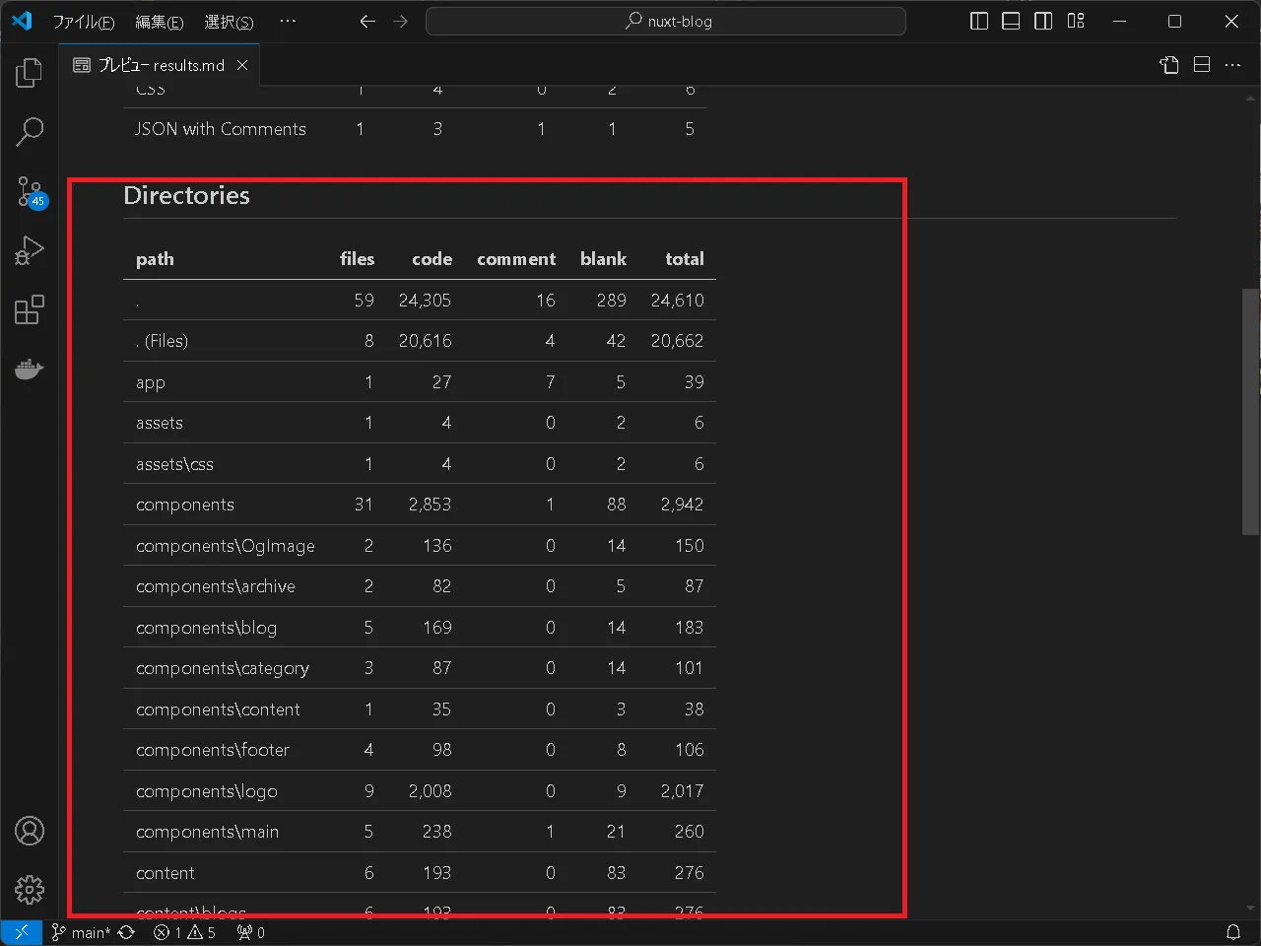Click the . (Files) path cell
The height and width of the screenshot is (946, 1261).
point(162,341)
